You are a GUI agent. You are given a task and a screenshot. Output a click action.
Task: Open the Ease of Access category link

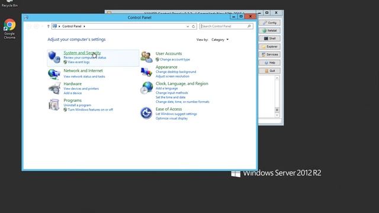point(169,109)
